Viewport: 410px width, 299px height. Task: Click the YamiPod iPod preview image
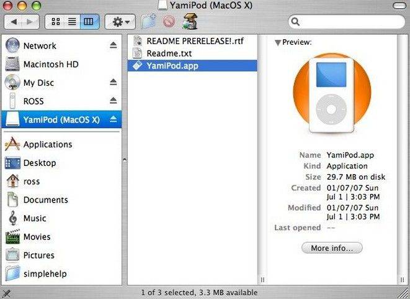tap(332, 94)
